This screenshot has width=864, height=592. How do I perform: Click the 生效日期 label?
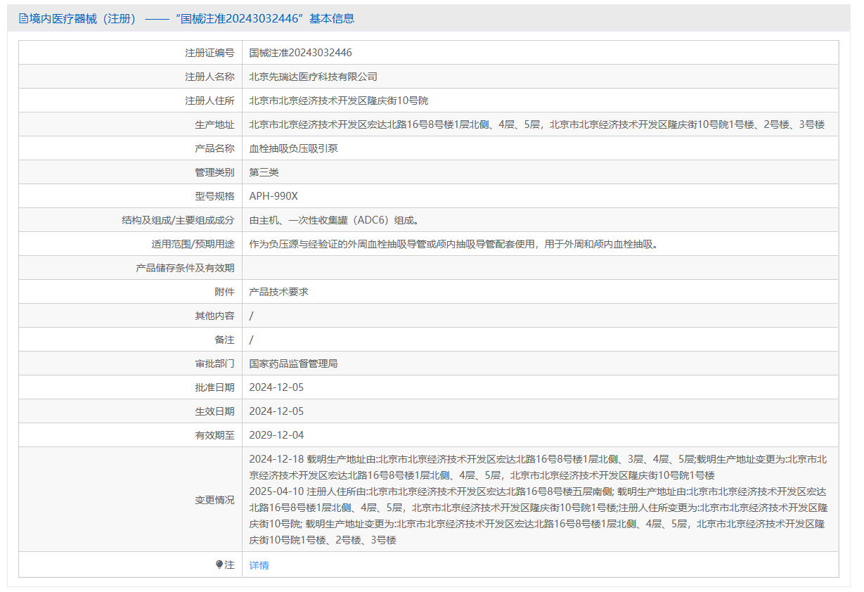pyautogui.click(x=214, y=411)
